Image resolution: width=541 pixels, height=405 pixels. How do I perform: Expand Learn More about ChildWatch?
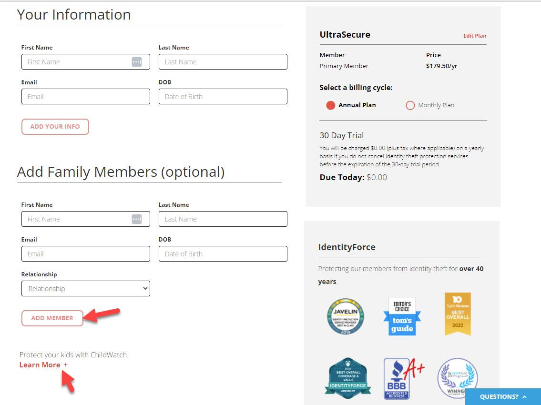click(43, 364)
